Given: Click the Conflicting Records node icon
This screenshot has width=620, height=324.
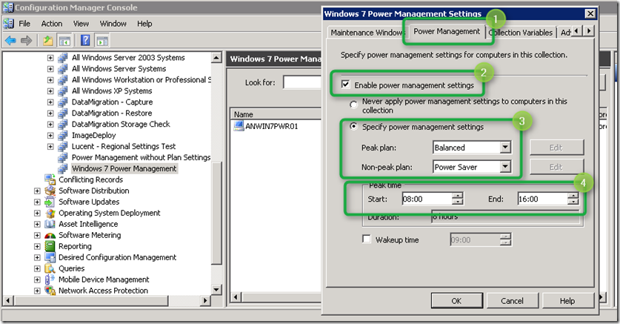Looking at the screenshot, I should [x=50, y=179].
